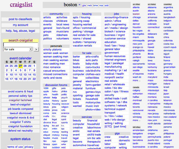
Task: Open the linux discussion forum
Action: (54, 123)
